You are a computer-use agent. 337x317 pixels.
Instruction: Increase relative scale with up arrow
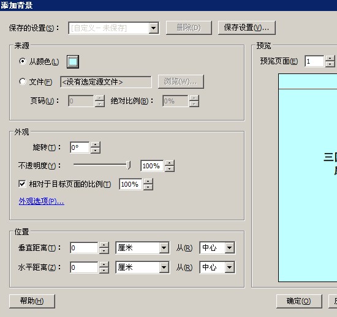click(x=148, y=181)
